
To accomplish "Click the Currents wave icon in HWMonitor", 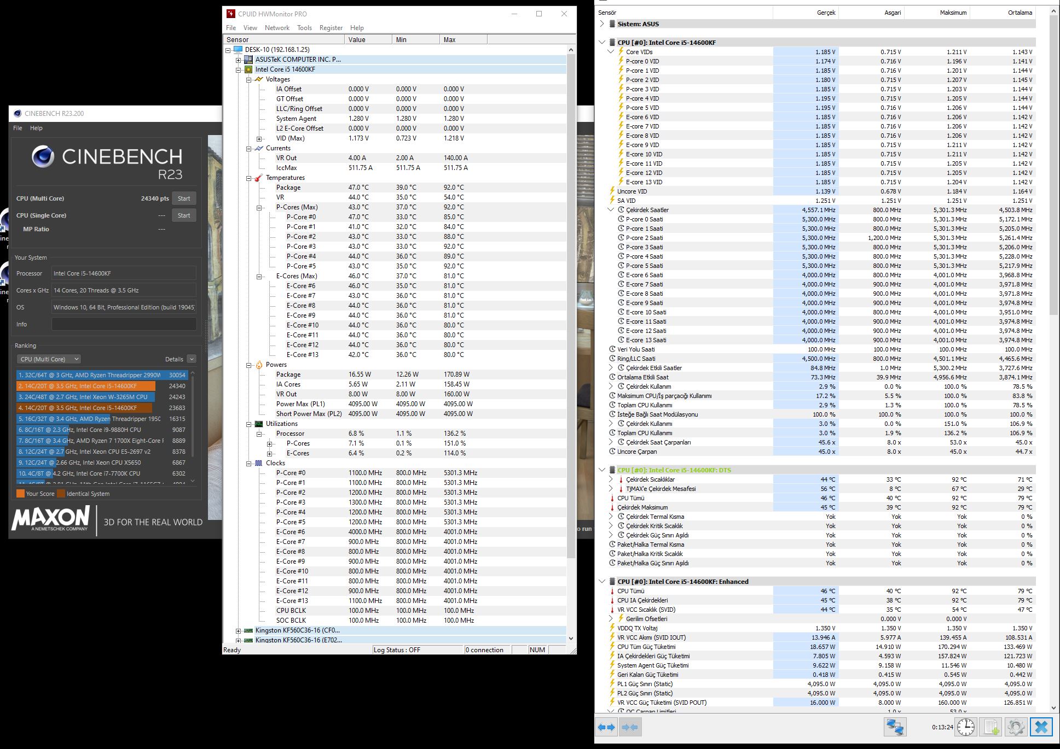I will tap(259, 148).
